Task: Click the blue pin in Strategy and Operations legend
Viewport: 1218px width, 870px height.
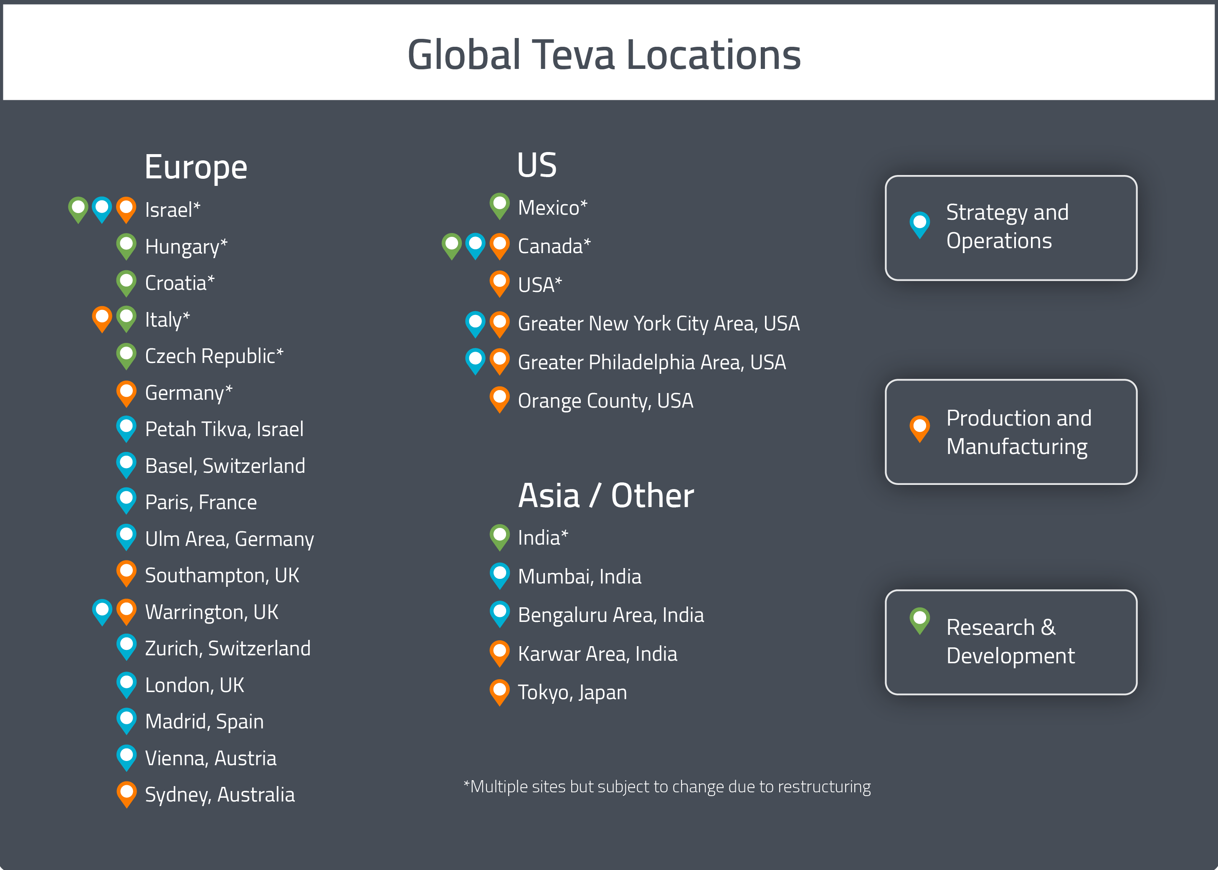Action: coord(920,225)
